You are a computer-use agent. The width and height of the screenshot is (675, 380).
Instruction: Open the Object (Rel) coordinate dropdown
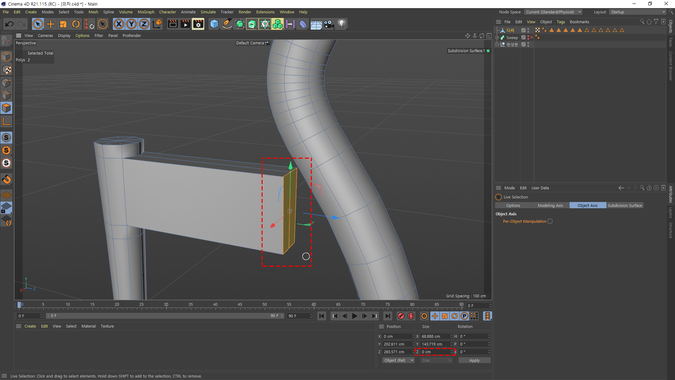[398, 360]
